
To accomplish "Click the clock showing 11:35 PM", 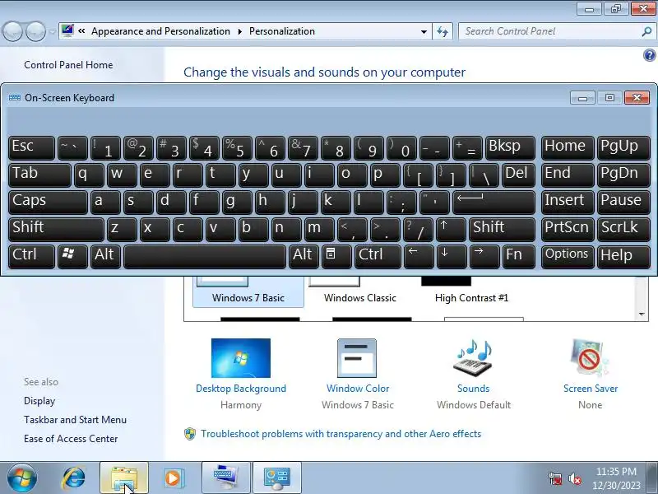I will [616, 471].
